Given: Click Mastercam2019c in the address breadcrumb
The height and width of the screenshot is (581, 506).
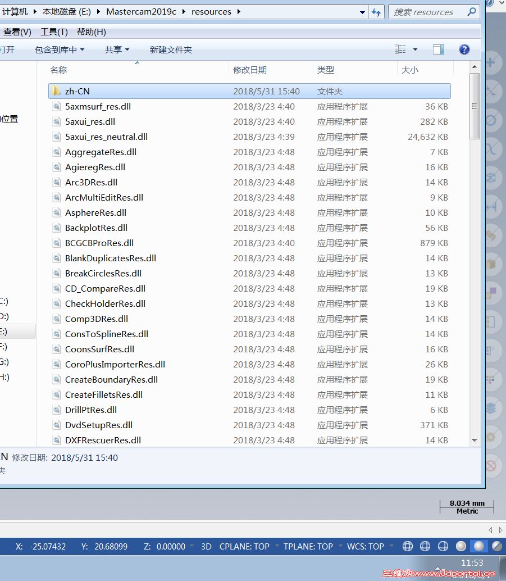Looking at the screenshot, I should tap(141, 12).
